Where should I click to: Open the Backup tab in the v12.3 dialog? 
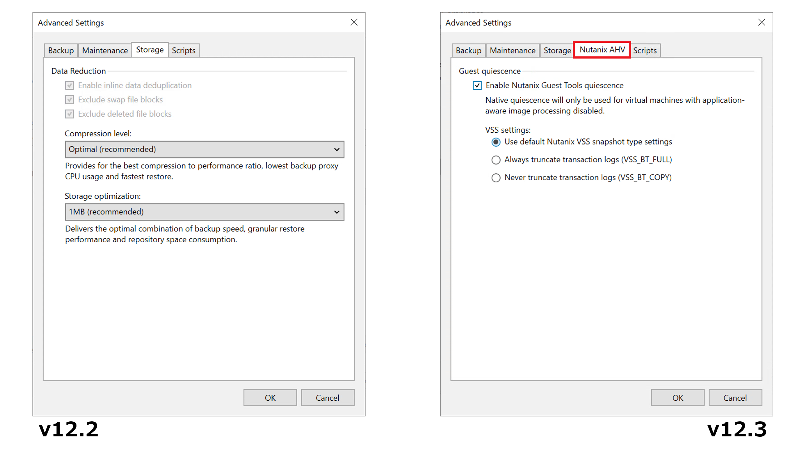tap(469, 50)
